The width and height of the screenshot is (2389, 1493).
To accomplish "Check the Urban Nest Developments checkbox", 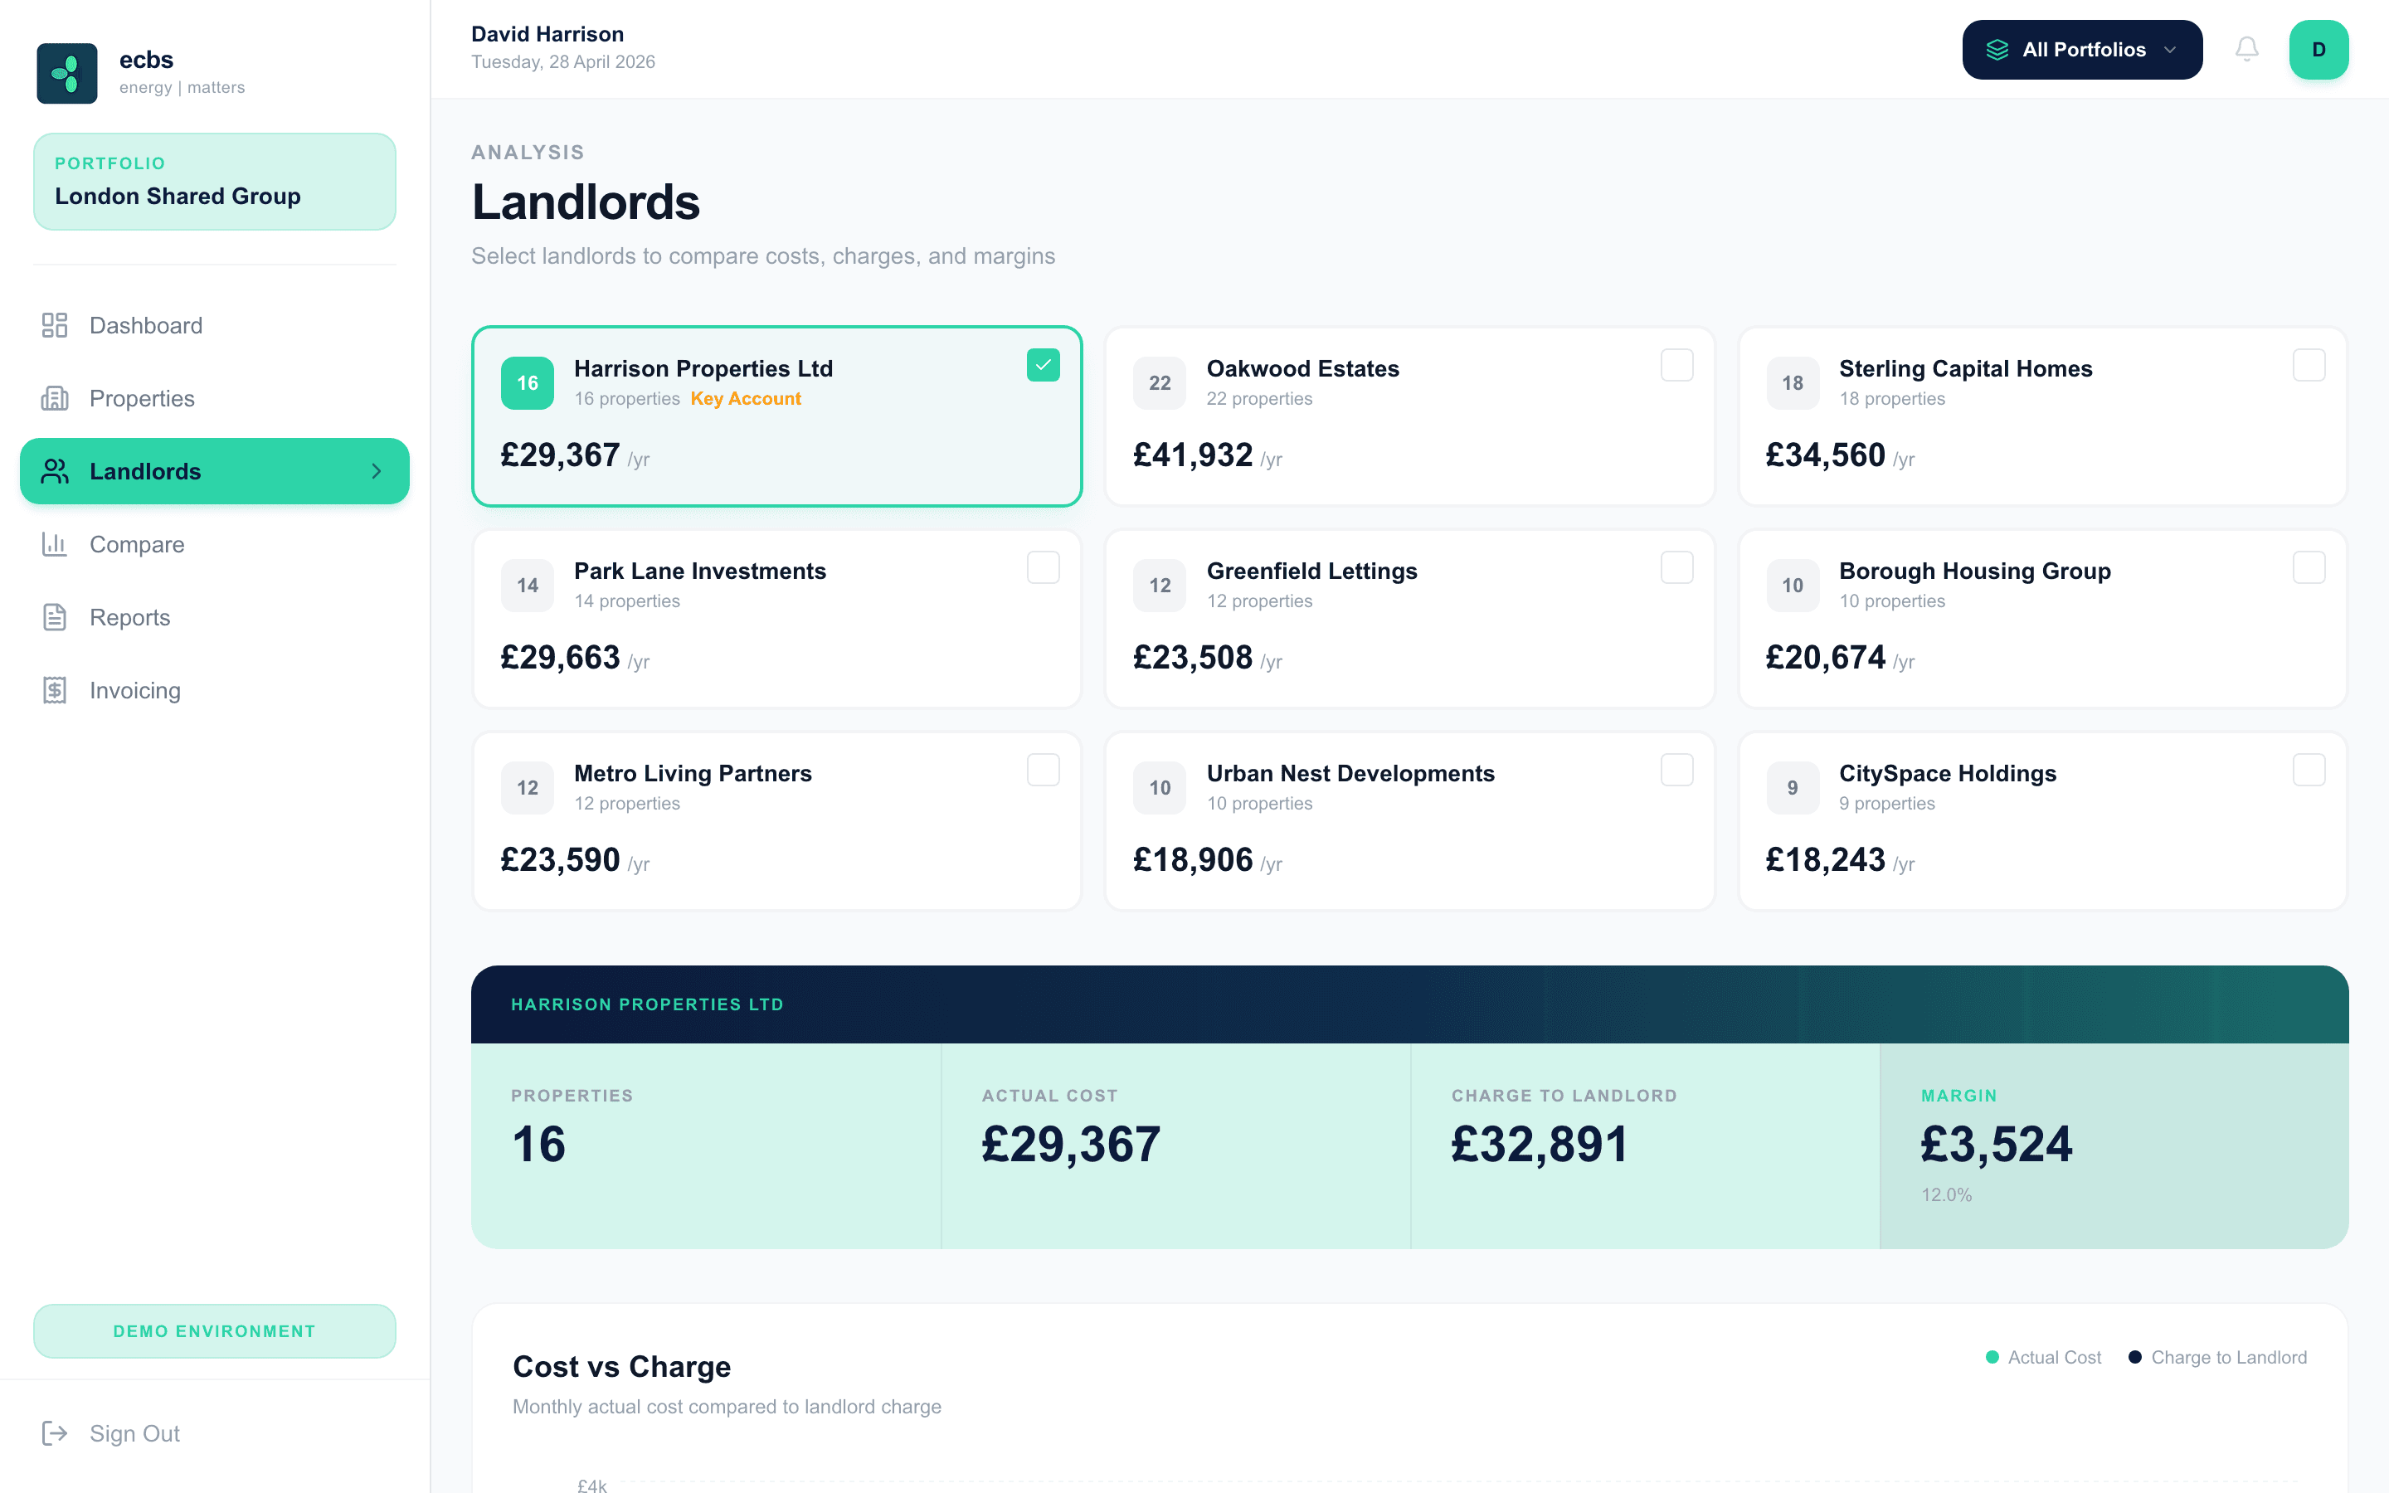I will (1676, 771).
